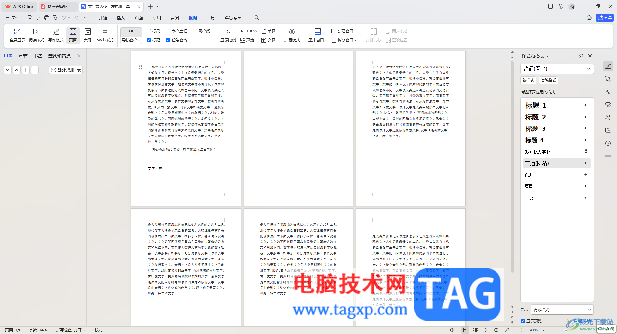Switch to Web layout view
The width and height of the screenshot is (617, 334).
click(105, 35)
